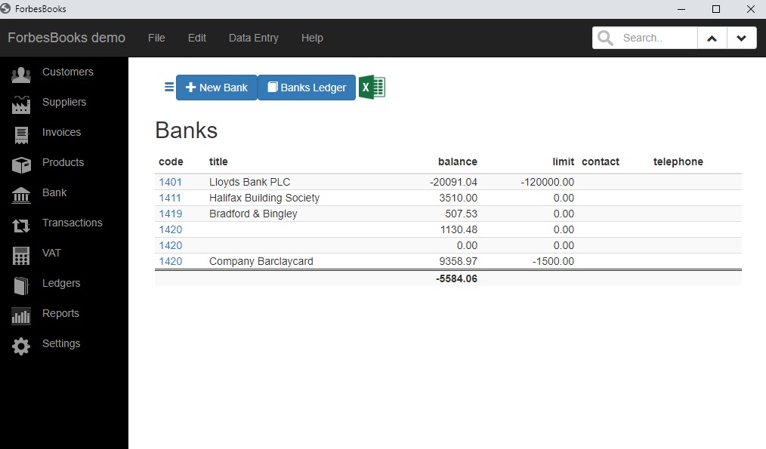
Task: Open the Reports bar chart icon
Action: (x=21, y=316)
